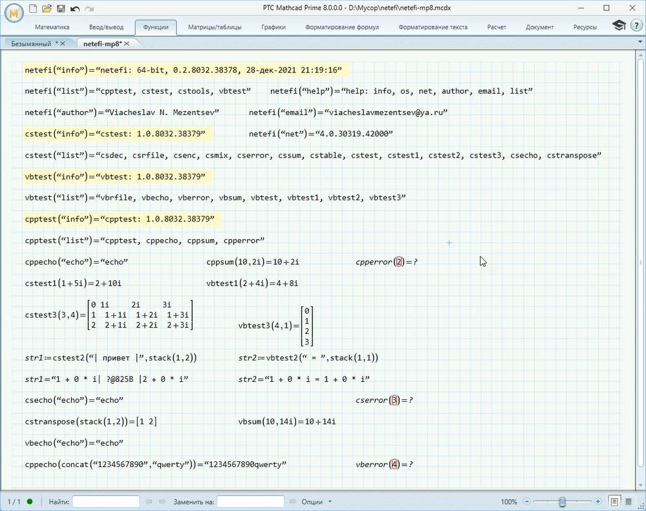Select the Функции ribbon tab
The width and height of the screenshot is (646, 511).
click(156, 27)
